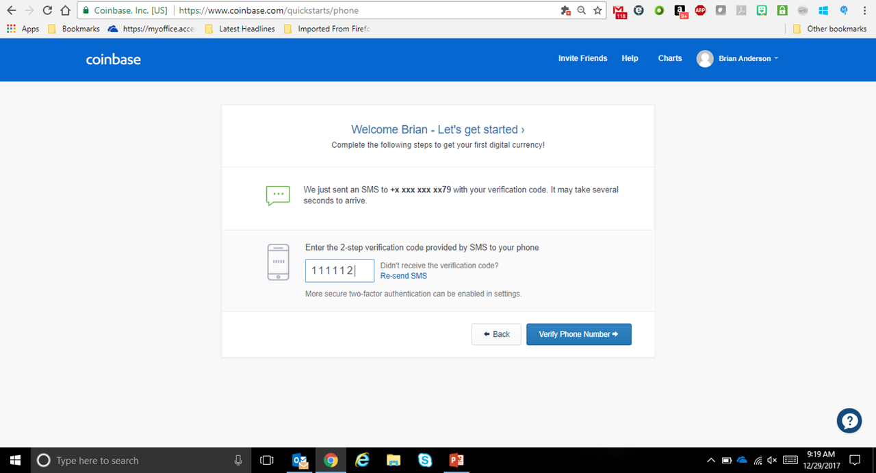Click touch keyboard icon in tray
The image size is (876, 473).
click(x=790, y=460)
